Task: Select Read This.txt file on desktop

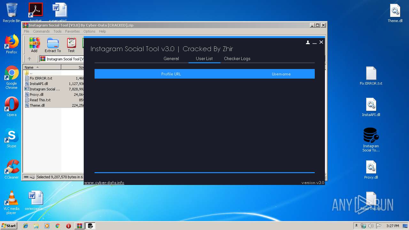Action: pos(371,201)
